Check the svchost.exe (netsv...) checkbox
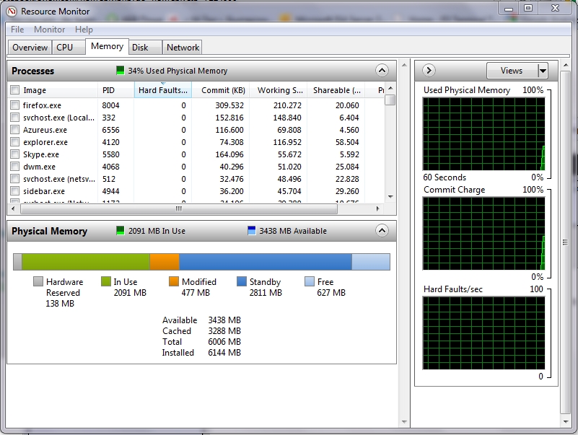Image resolution: width=578 pixels, height=435 pixels. [14, 179]
